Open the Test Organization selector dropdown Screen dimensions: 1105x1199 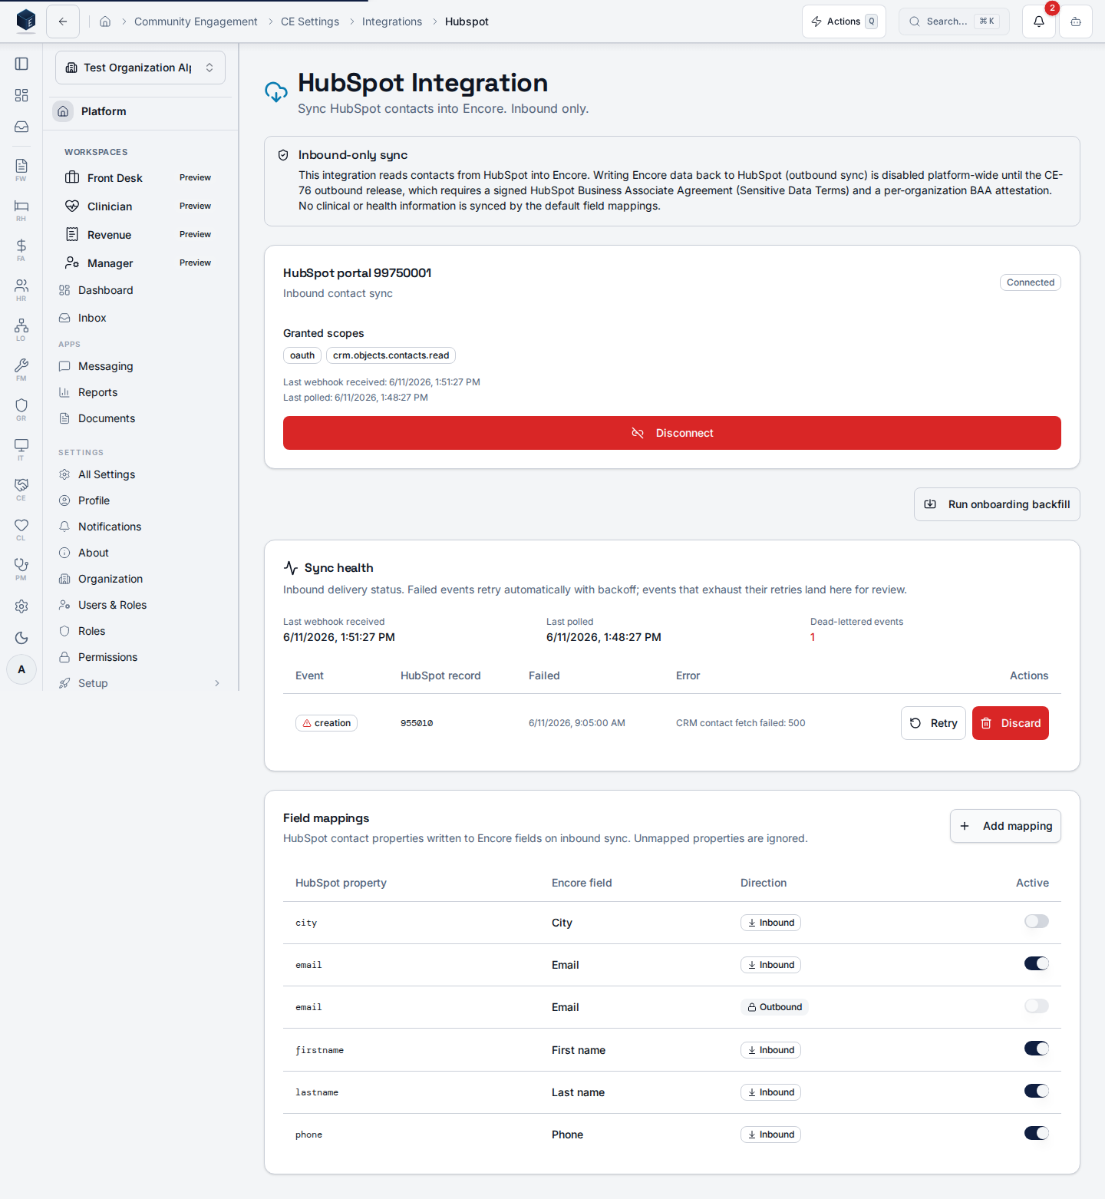click(140, 68)
